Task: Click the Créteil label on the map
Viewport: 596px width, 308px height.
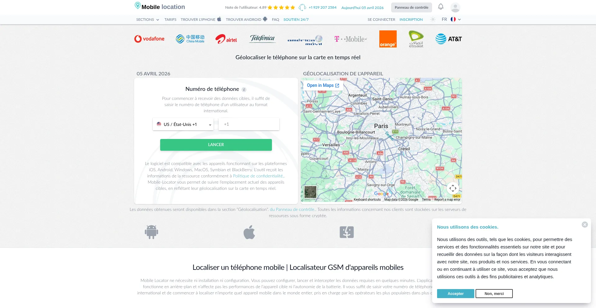Action: 404,149
